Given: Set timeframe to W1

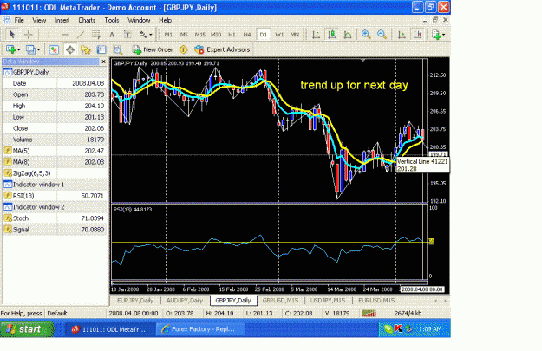Looking at the screenshot, I should coord(279,35).
